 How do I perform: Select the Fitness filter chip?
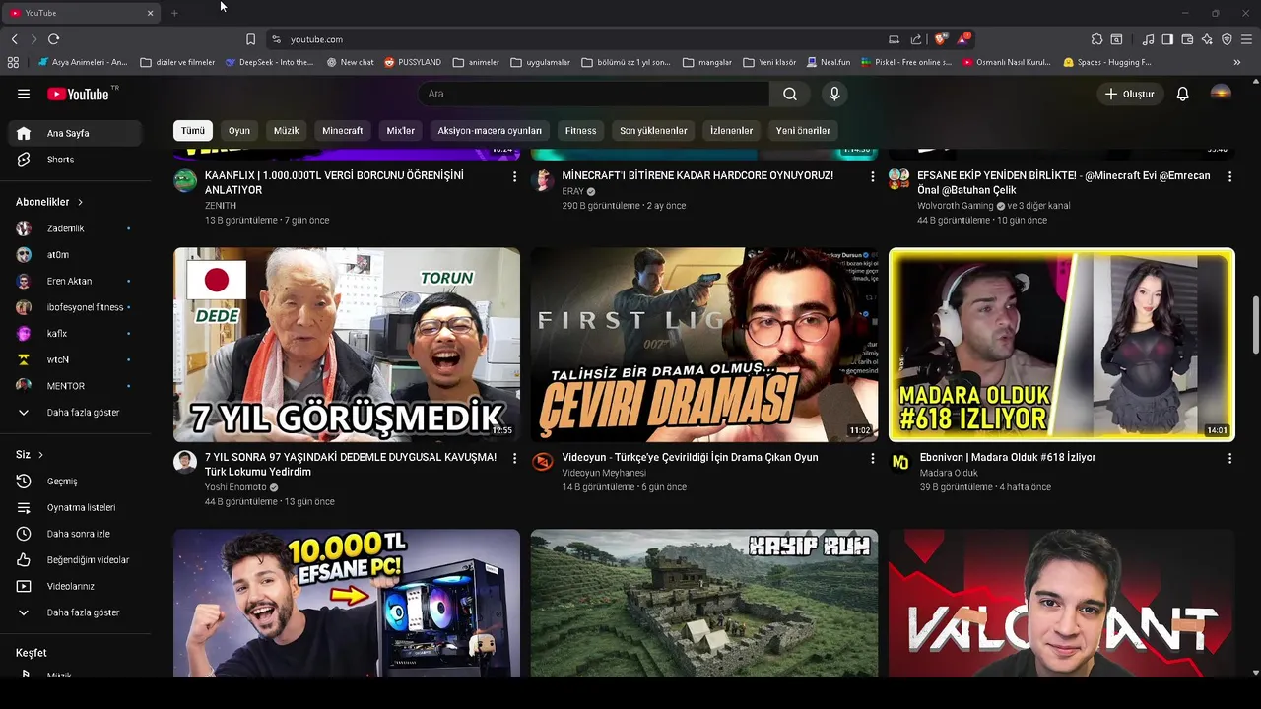pyautogui.click(x=580, y=130)
